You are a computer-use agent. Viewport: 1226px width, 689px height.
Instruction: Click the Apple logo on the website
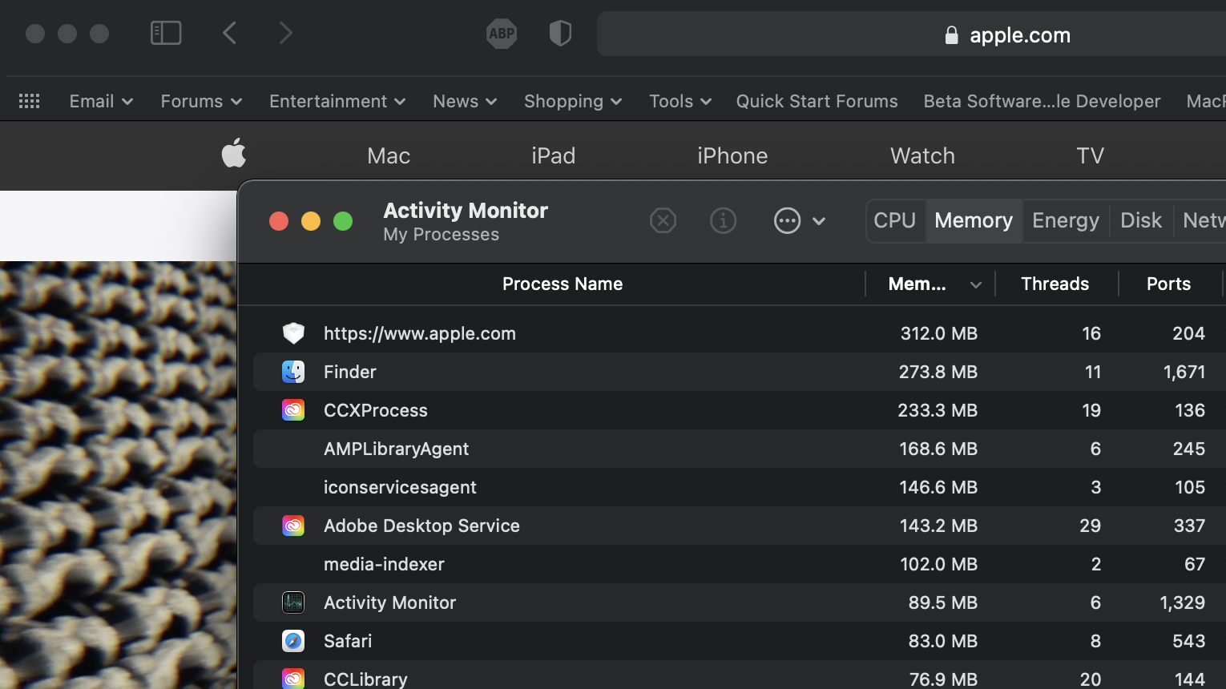(x=234, y=153)
